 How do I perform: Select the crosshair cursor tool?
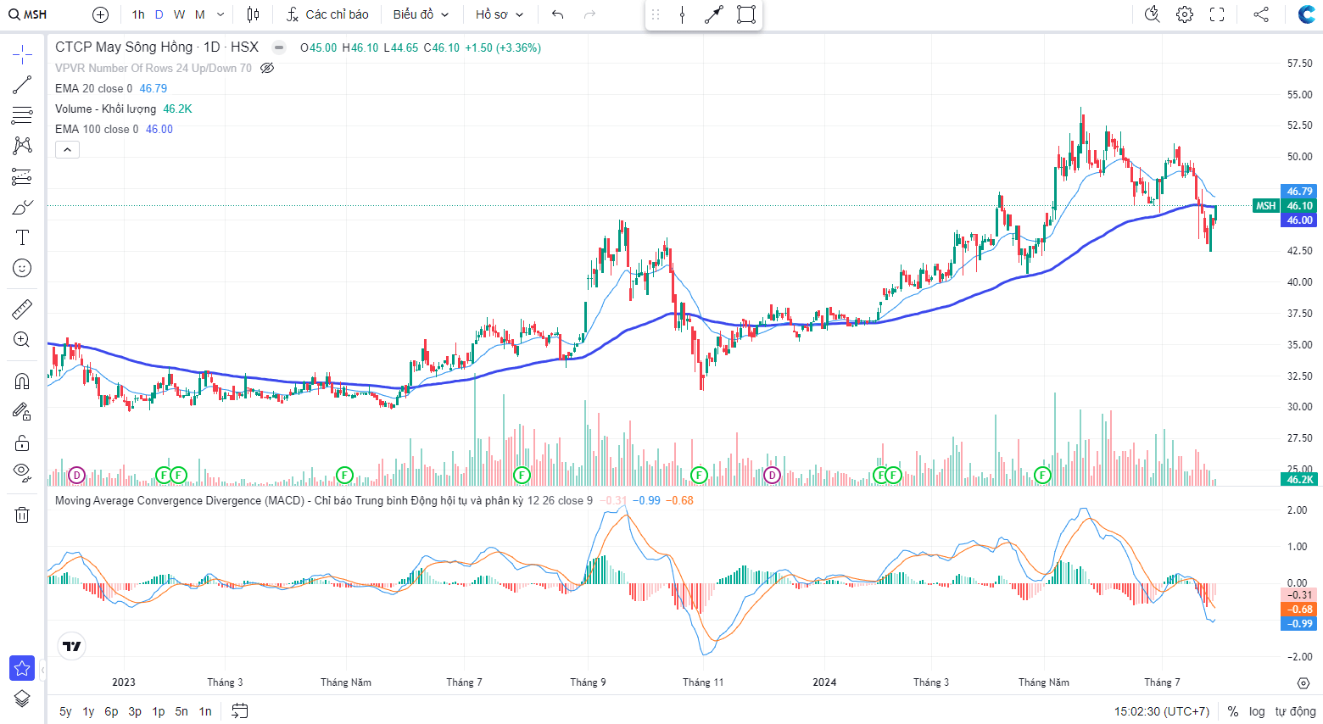22,55
